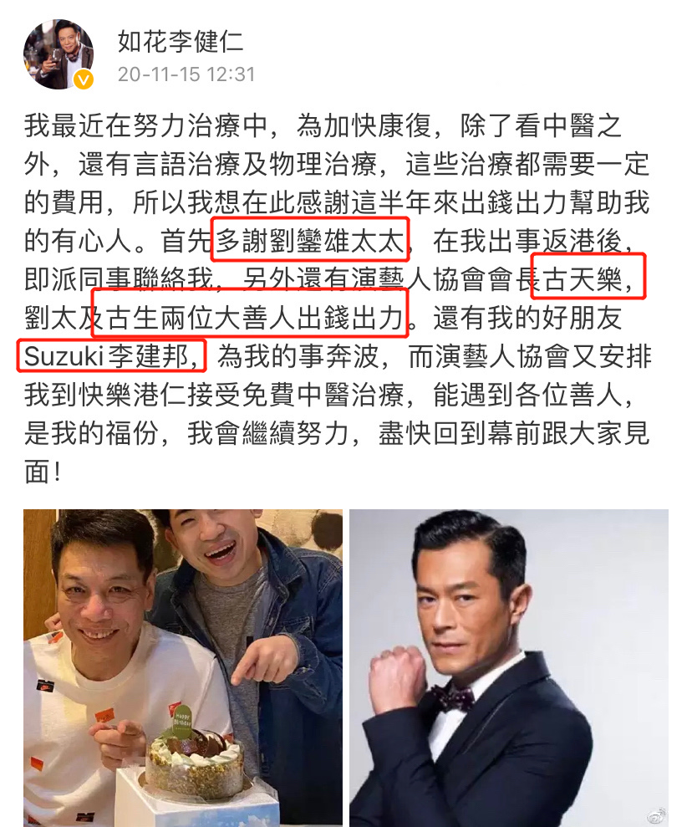The width and height of the screenshot is (692, 827).
Task: Click highlighted text 多謝劉鑾雄太太
Action: tap(310, 241)
